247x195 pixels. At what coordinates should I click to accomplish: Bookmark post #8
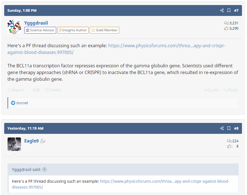[229, 129]
